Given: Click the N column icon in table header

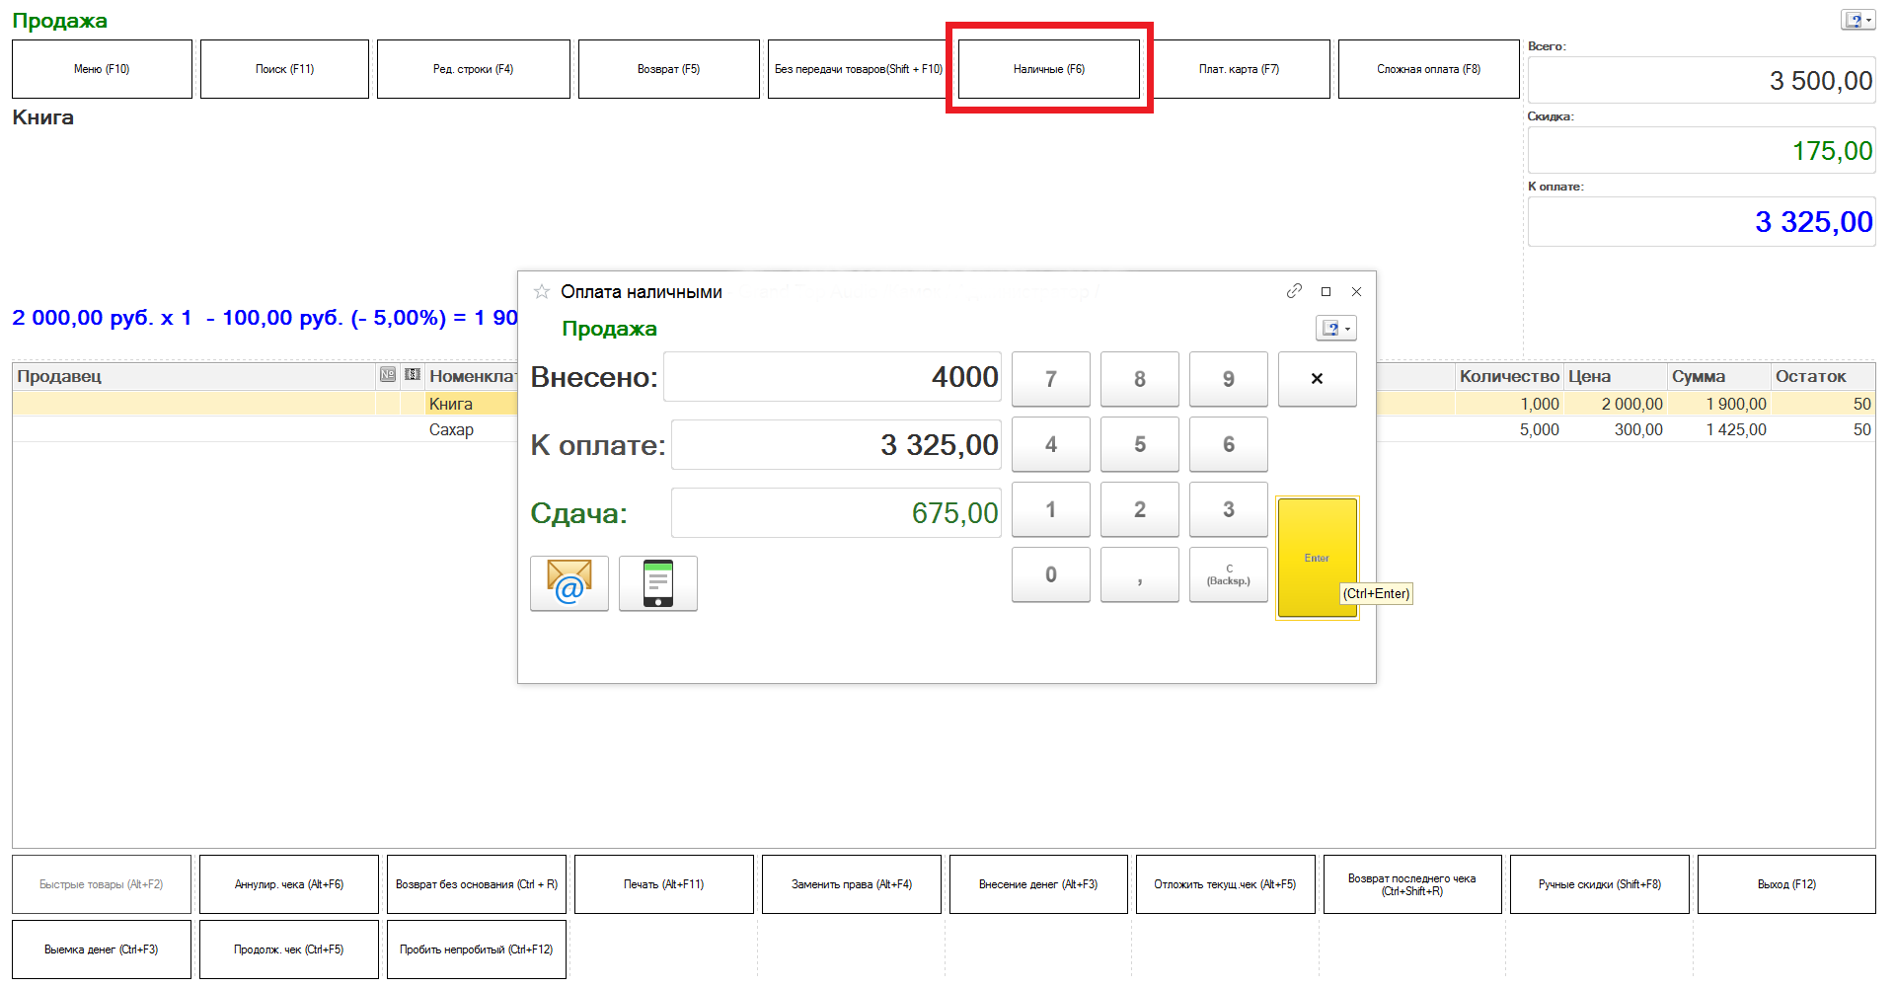Looking at the screenshot, I should click(x=388, y=375).
